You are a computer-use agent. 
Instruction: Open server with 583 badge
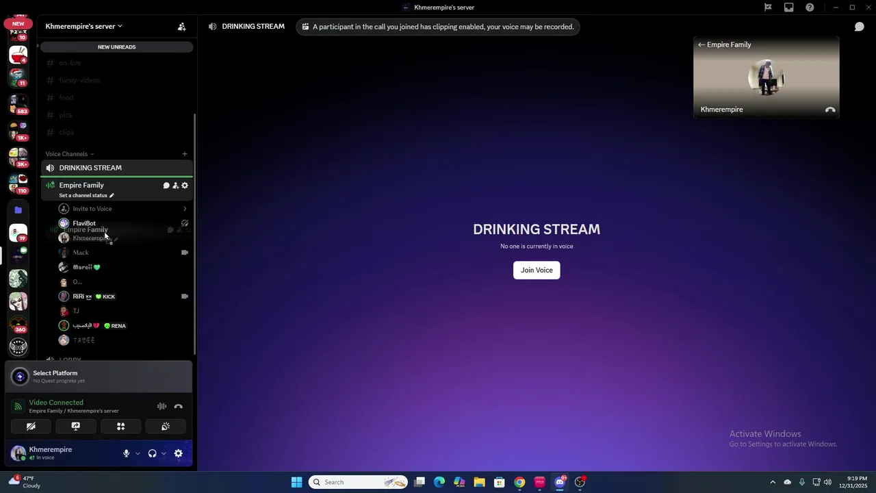tap(18, 105)
